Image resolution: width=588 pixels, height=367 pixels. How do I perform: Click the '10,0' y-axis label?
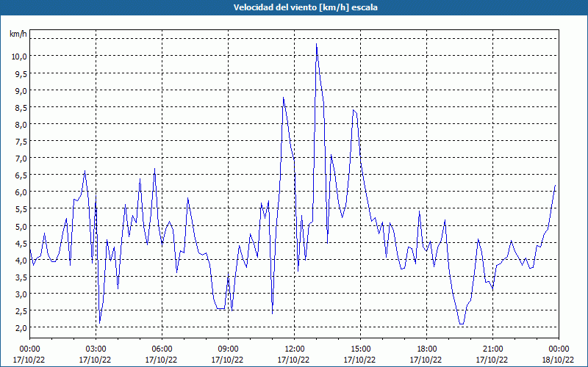20,57
